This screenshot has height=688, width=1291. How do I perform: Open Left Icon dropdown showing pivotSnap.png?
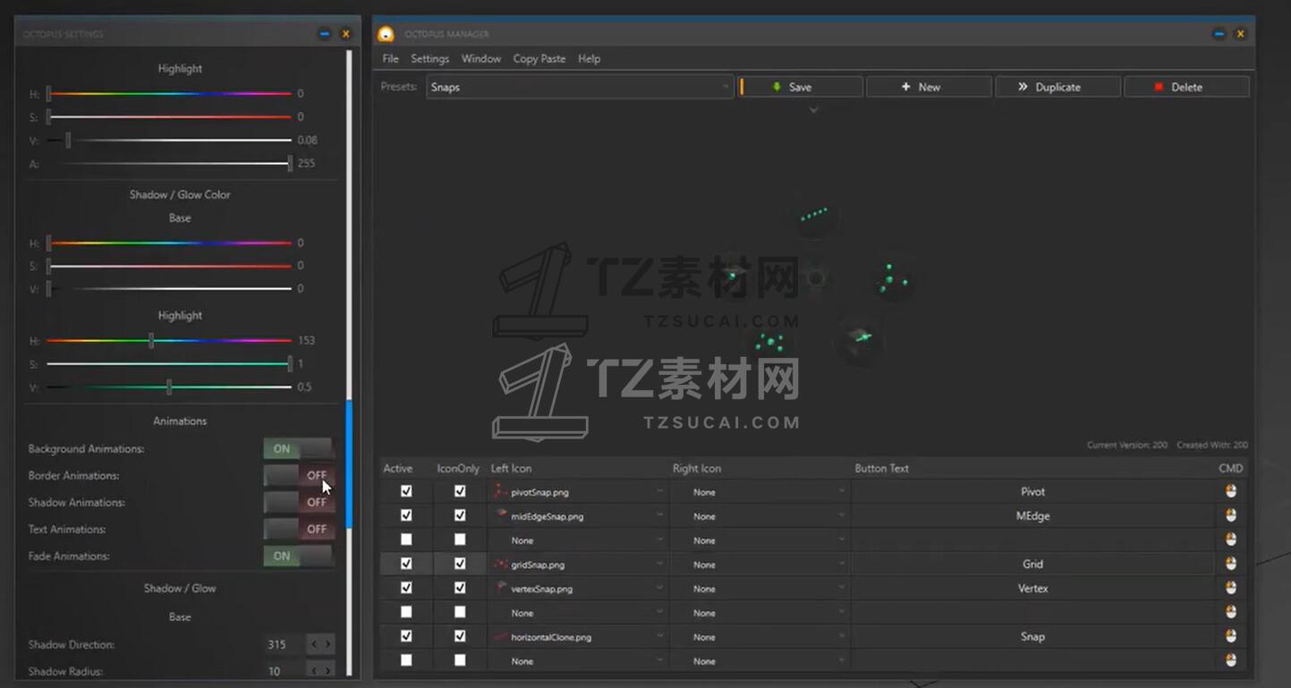pyautogui.click(x=577, y=491)
